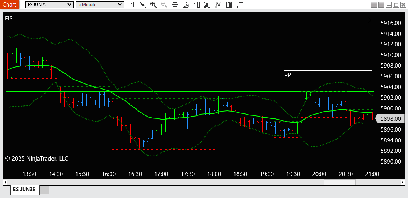Click the horizontal scrollbar thumb
The width and height of the screenshot is (408, 198).
point(339,182)
